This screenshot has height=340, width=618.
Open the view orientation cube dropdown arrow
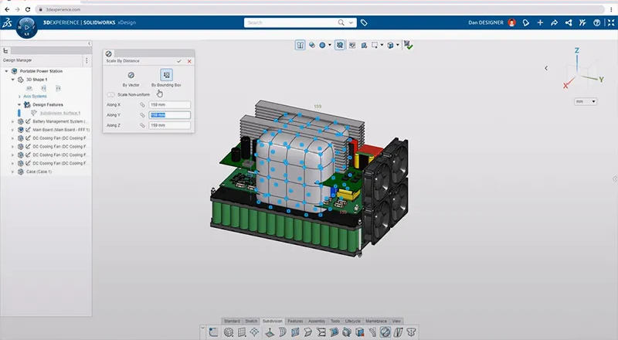click(398, 45)
